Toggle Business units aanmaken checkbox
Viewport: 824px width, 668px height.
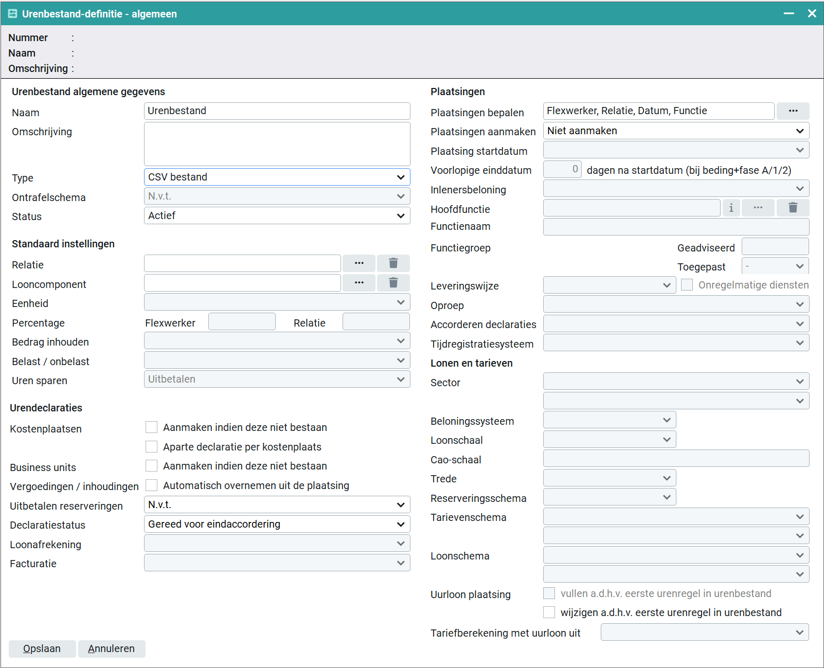point(152,466)
